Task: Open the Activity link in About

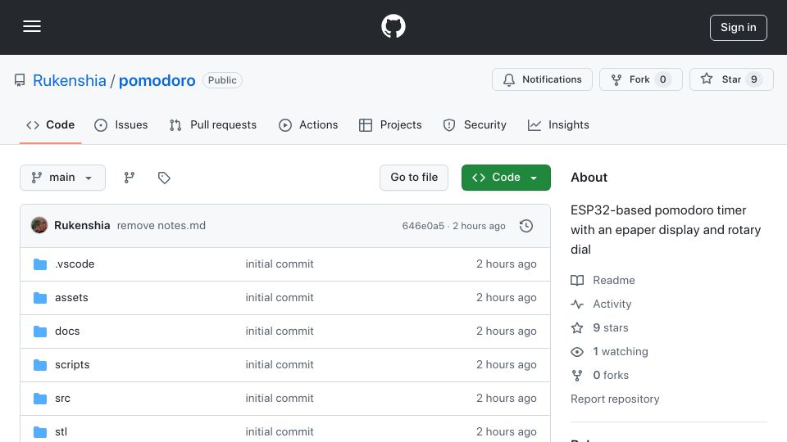Action: point(612,304)
